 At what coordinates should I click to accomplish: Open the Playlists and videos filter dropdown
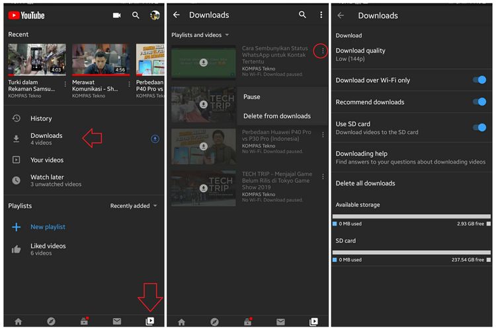coord(200,35)
